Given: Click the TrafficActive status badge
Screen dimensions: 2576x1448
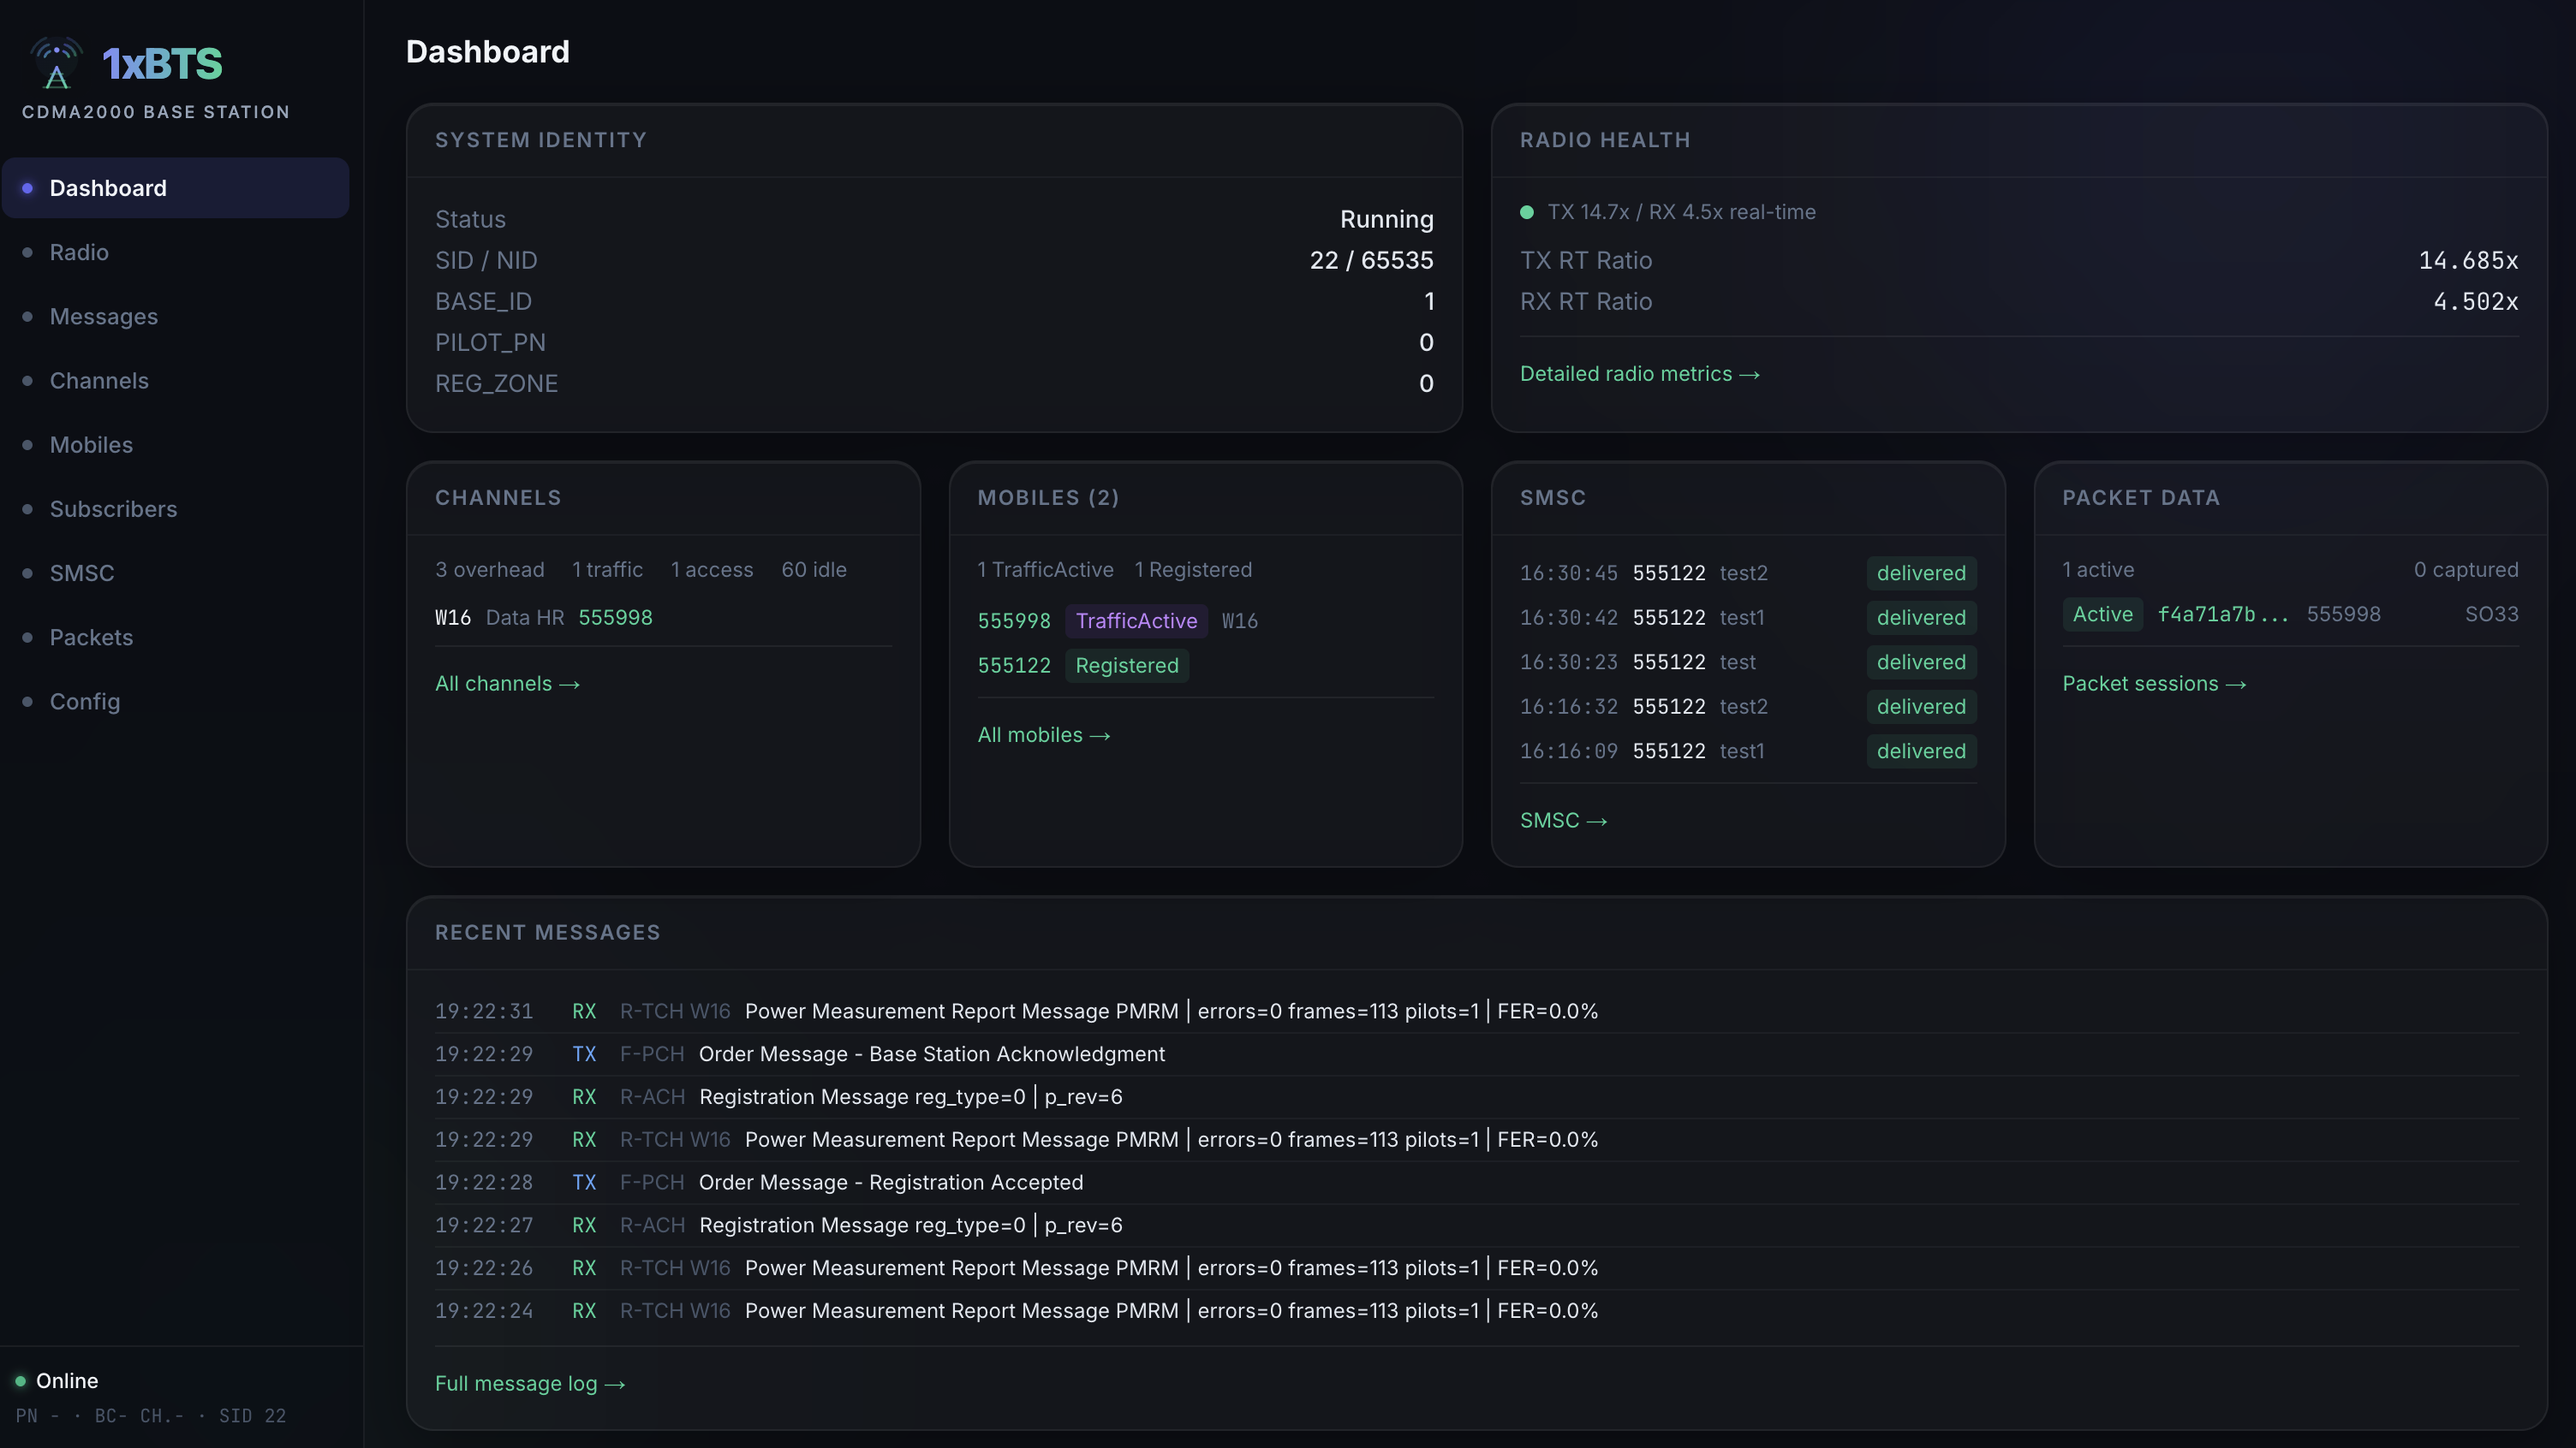Looking at the screenshot, I should tap(1136, 620).
